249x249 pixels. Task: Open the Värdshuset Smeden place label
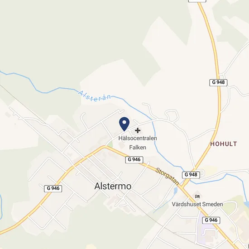click(x=197, y=204)
